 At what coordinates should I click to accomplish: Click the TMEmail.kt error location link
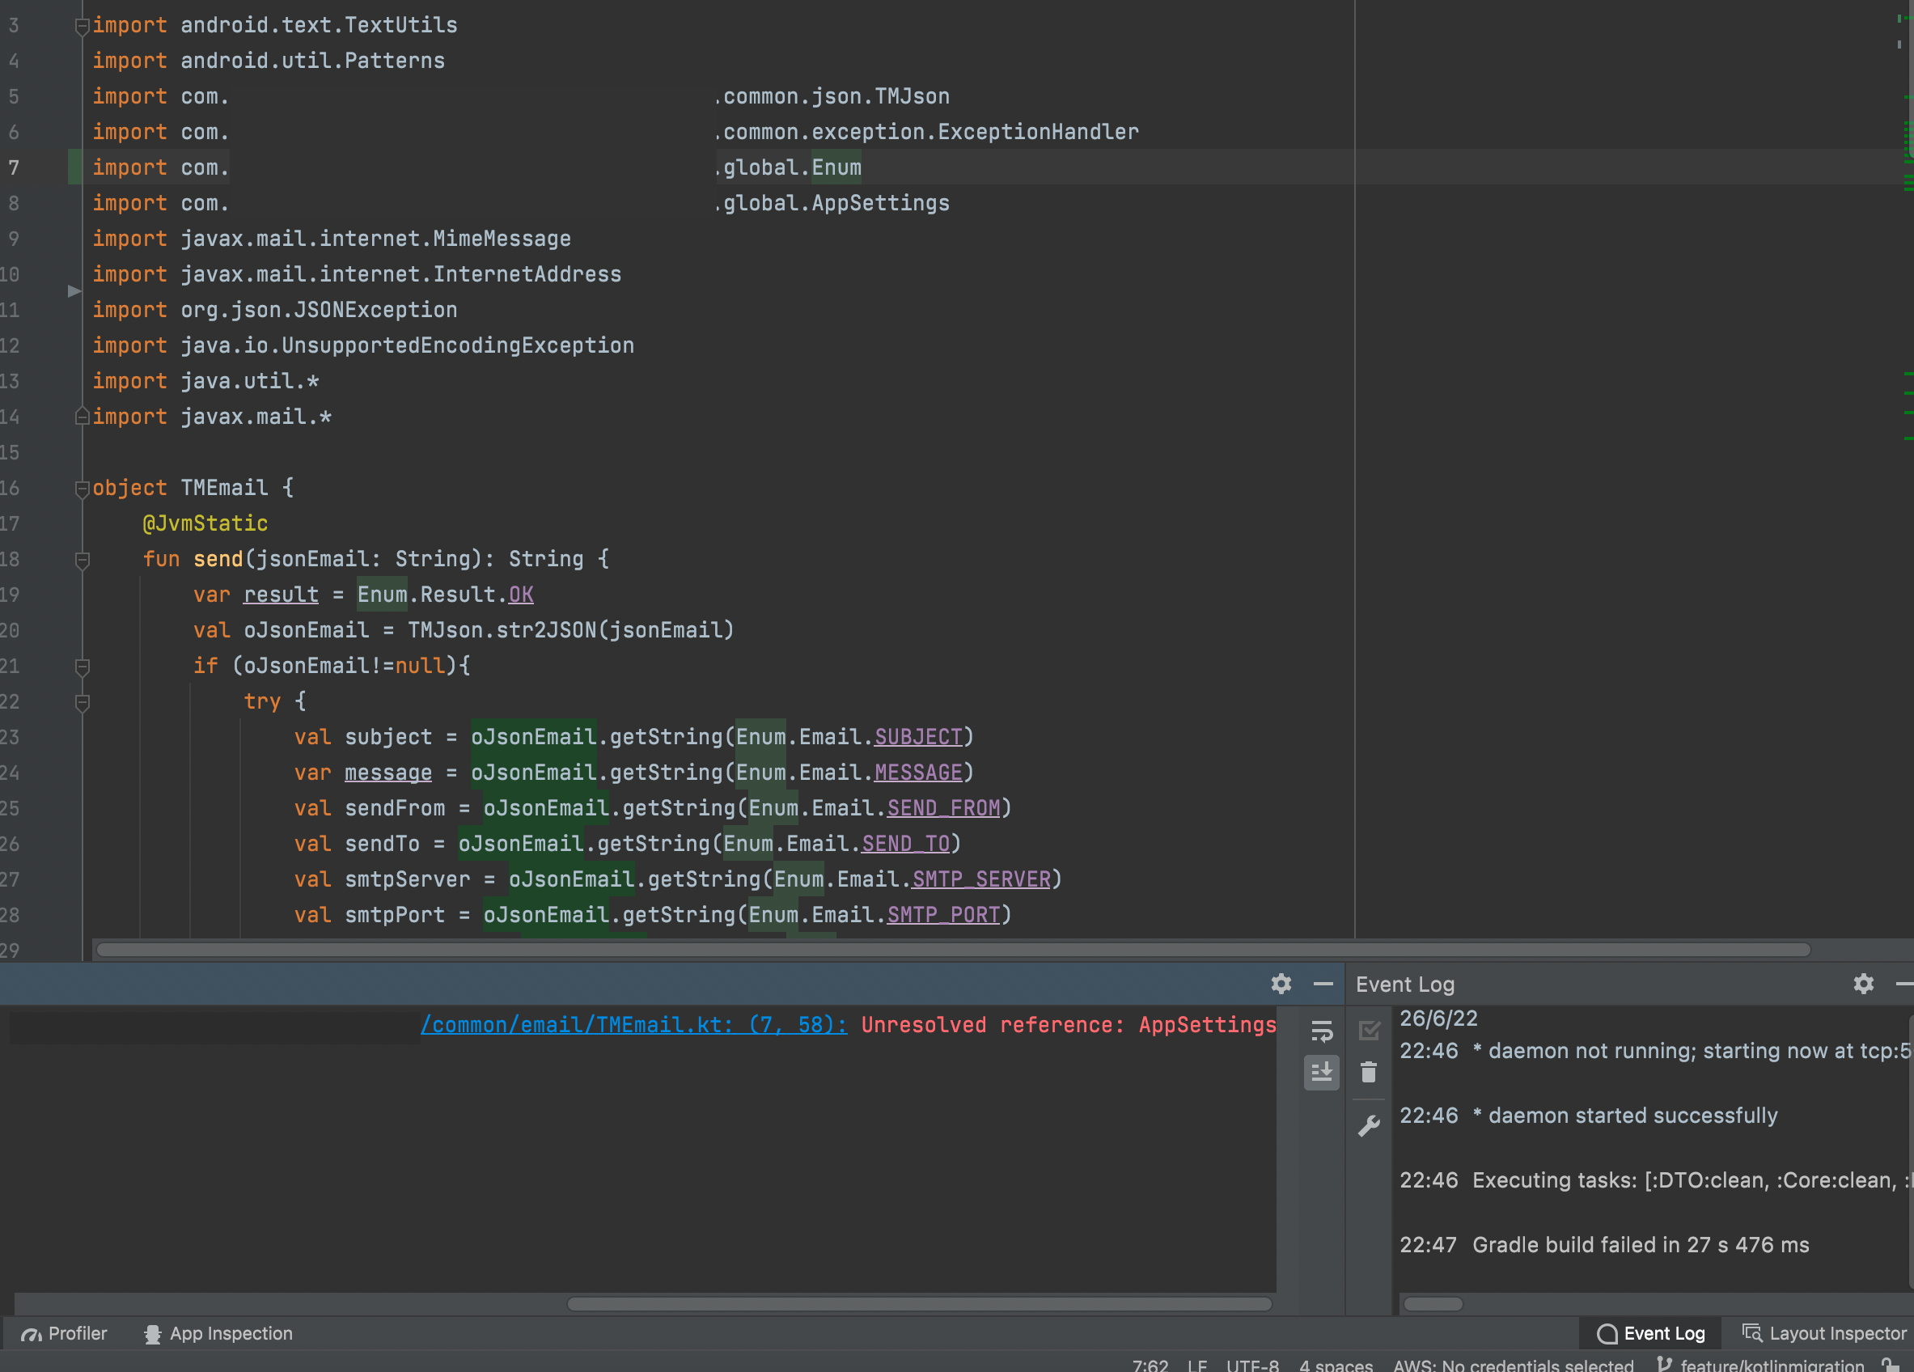point(633,1024)
